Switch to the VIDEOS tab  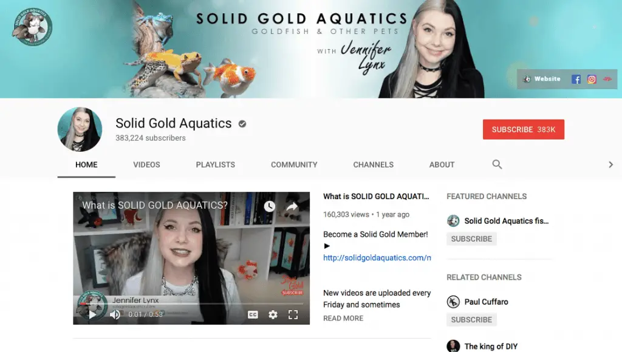tap(146, 164)
